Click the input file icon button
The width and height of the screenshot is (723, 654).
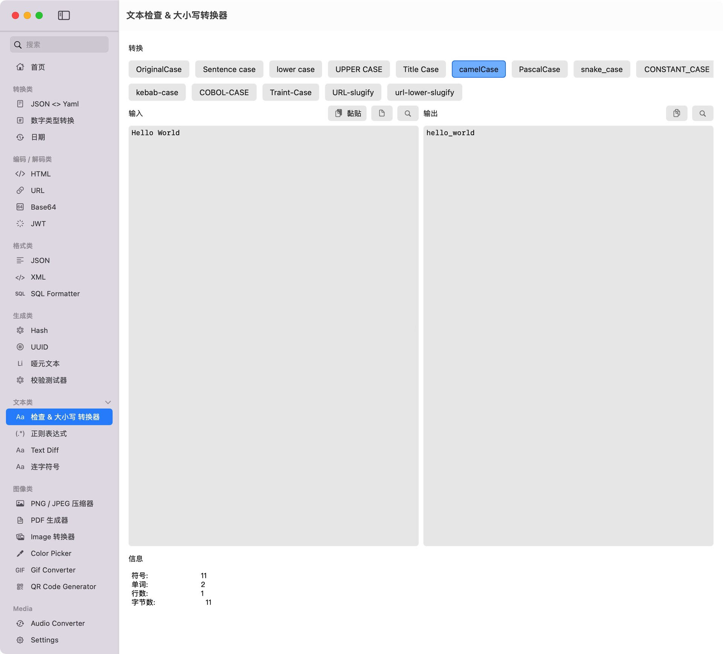click(x=382, y=113)
